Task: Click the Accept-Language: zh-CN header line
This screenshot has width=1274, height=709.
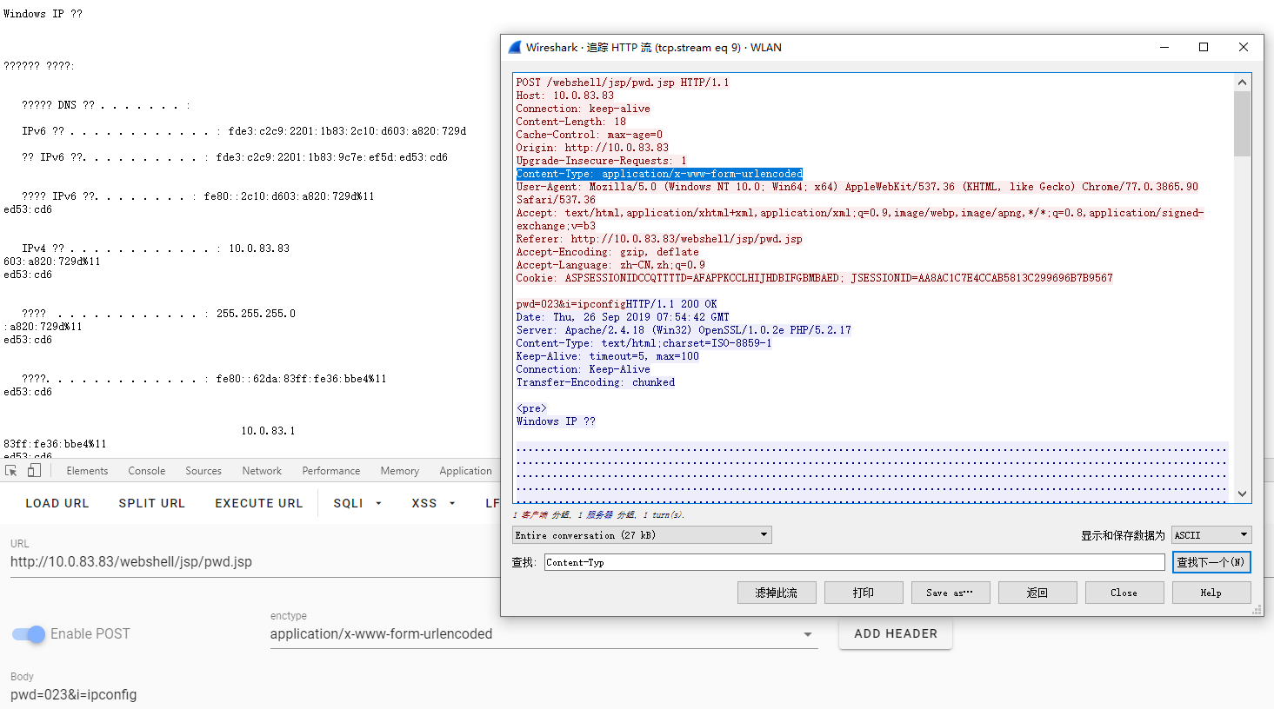Action: click(x=610, y=265)
